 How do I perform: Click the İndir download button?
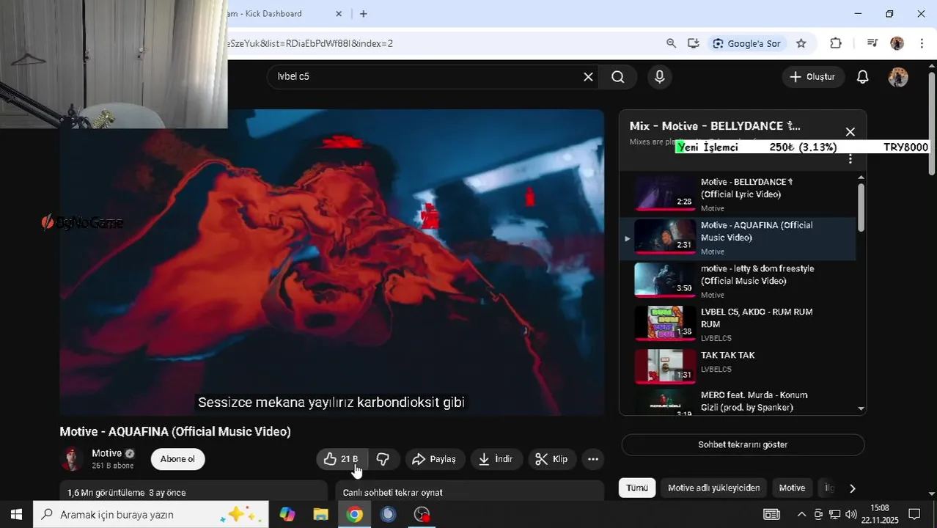[496, 459]
